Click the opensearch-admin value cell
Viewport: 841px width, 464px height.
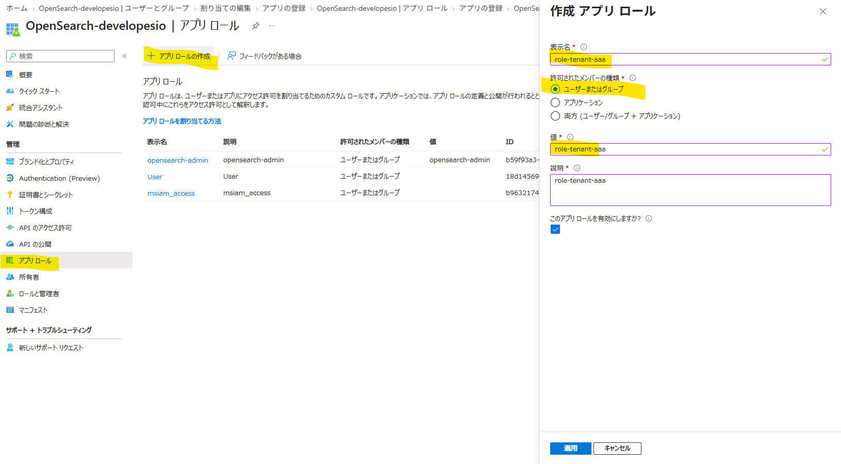[460, 160]
